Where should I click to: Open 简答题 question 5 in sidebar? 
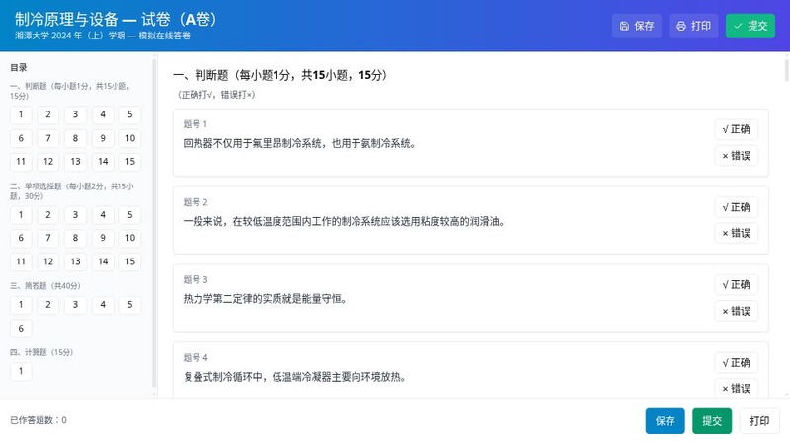point(130,305)
